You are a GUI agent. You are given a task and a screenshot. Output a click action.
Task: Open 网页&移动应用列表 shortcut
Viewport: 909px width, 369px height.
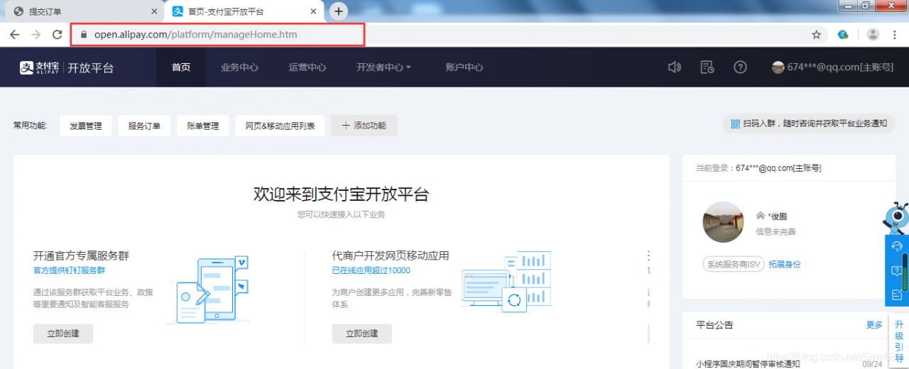281,126
